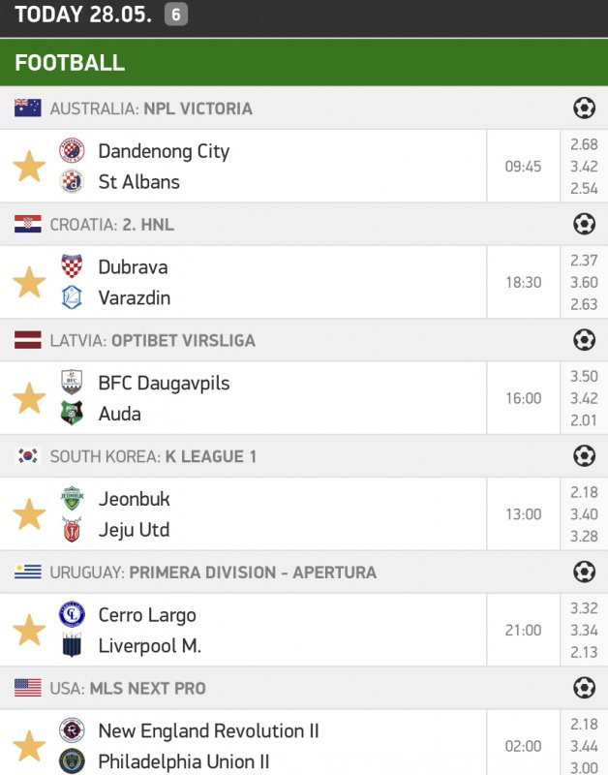Click the soccer ball icon for MLS Next Pro
608x775 pixels.
(584, 688)
